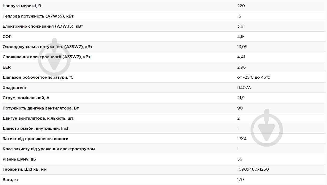Screen dimensions: 327x185
Task: Click the EER row label
Action: 7,67
